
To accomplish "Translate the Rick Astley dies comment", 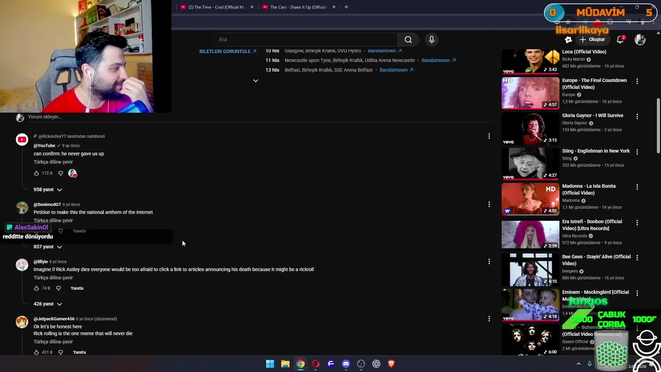I will coord(53,277).
